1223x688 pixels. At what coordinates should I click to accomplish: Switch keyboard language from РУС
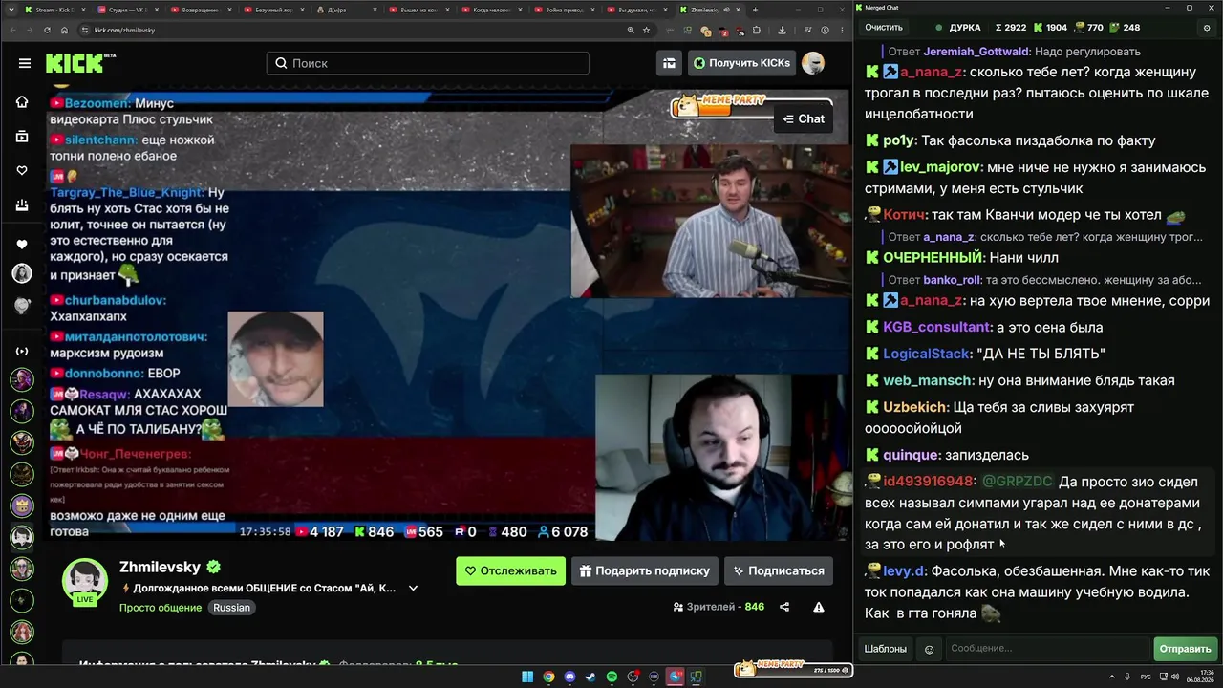1147,677
